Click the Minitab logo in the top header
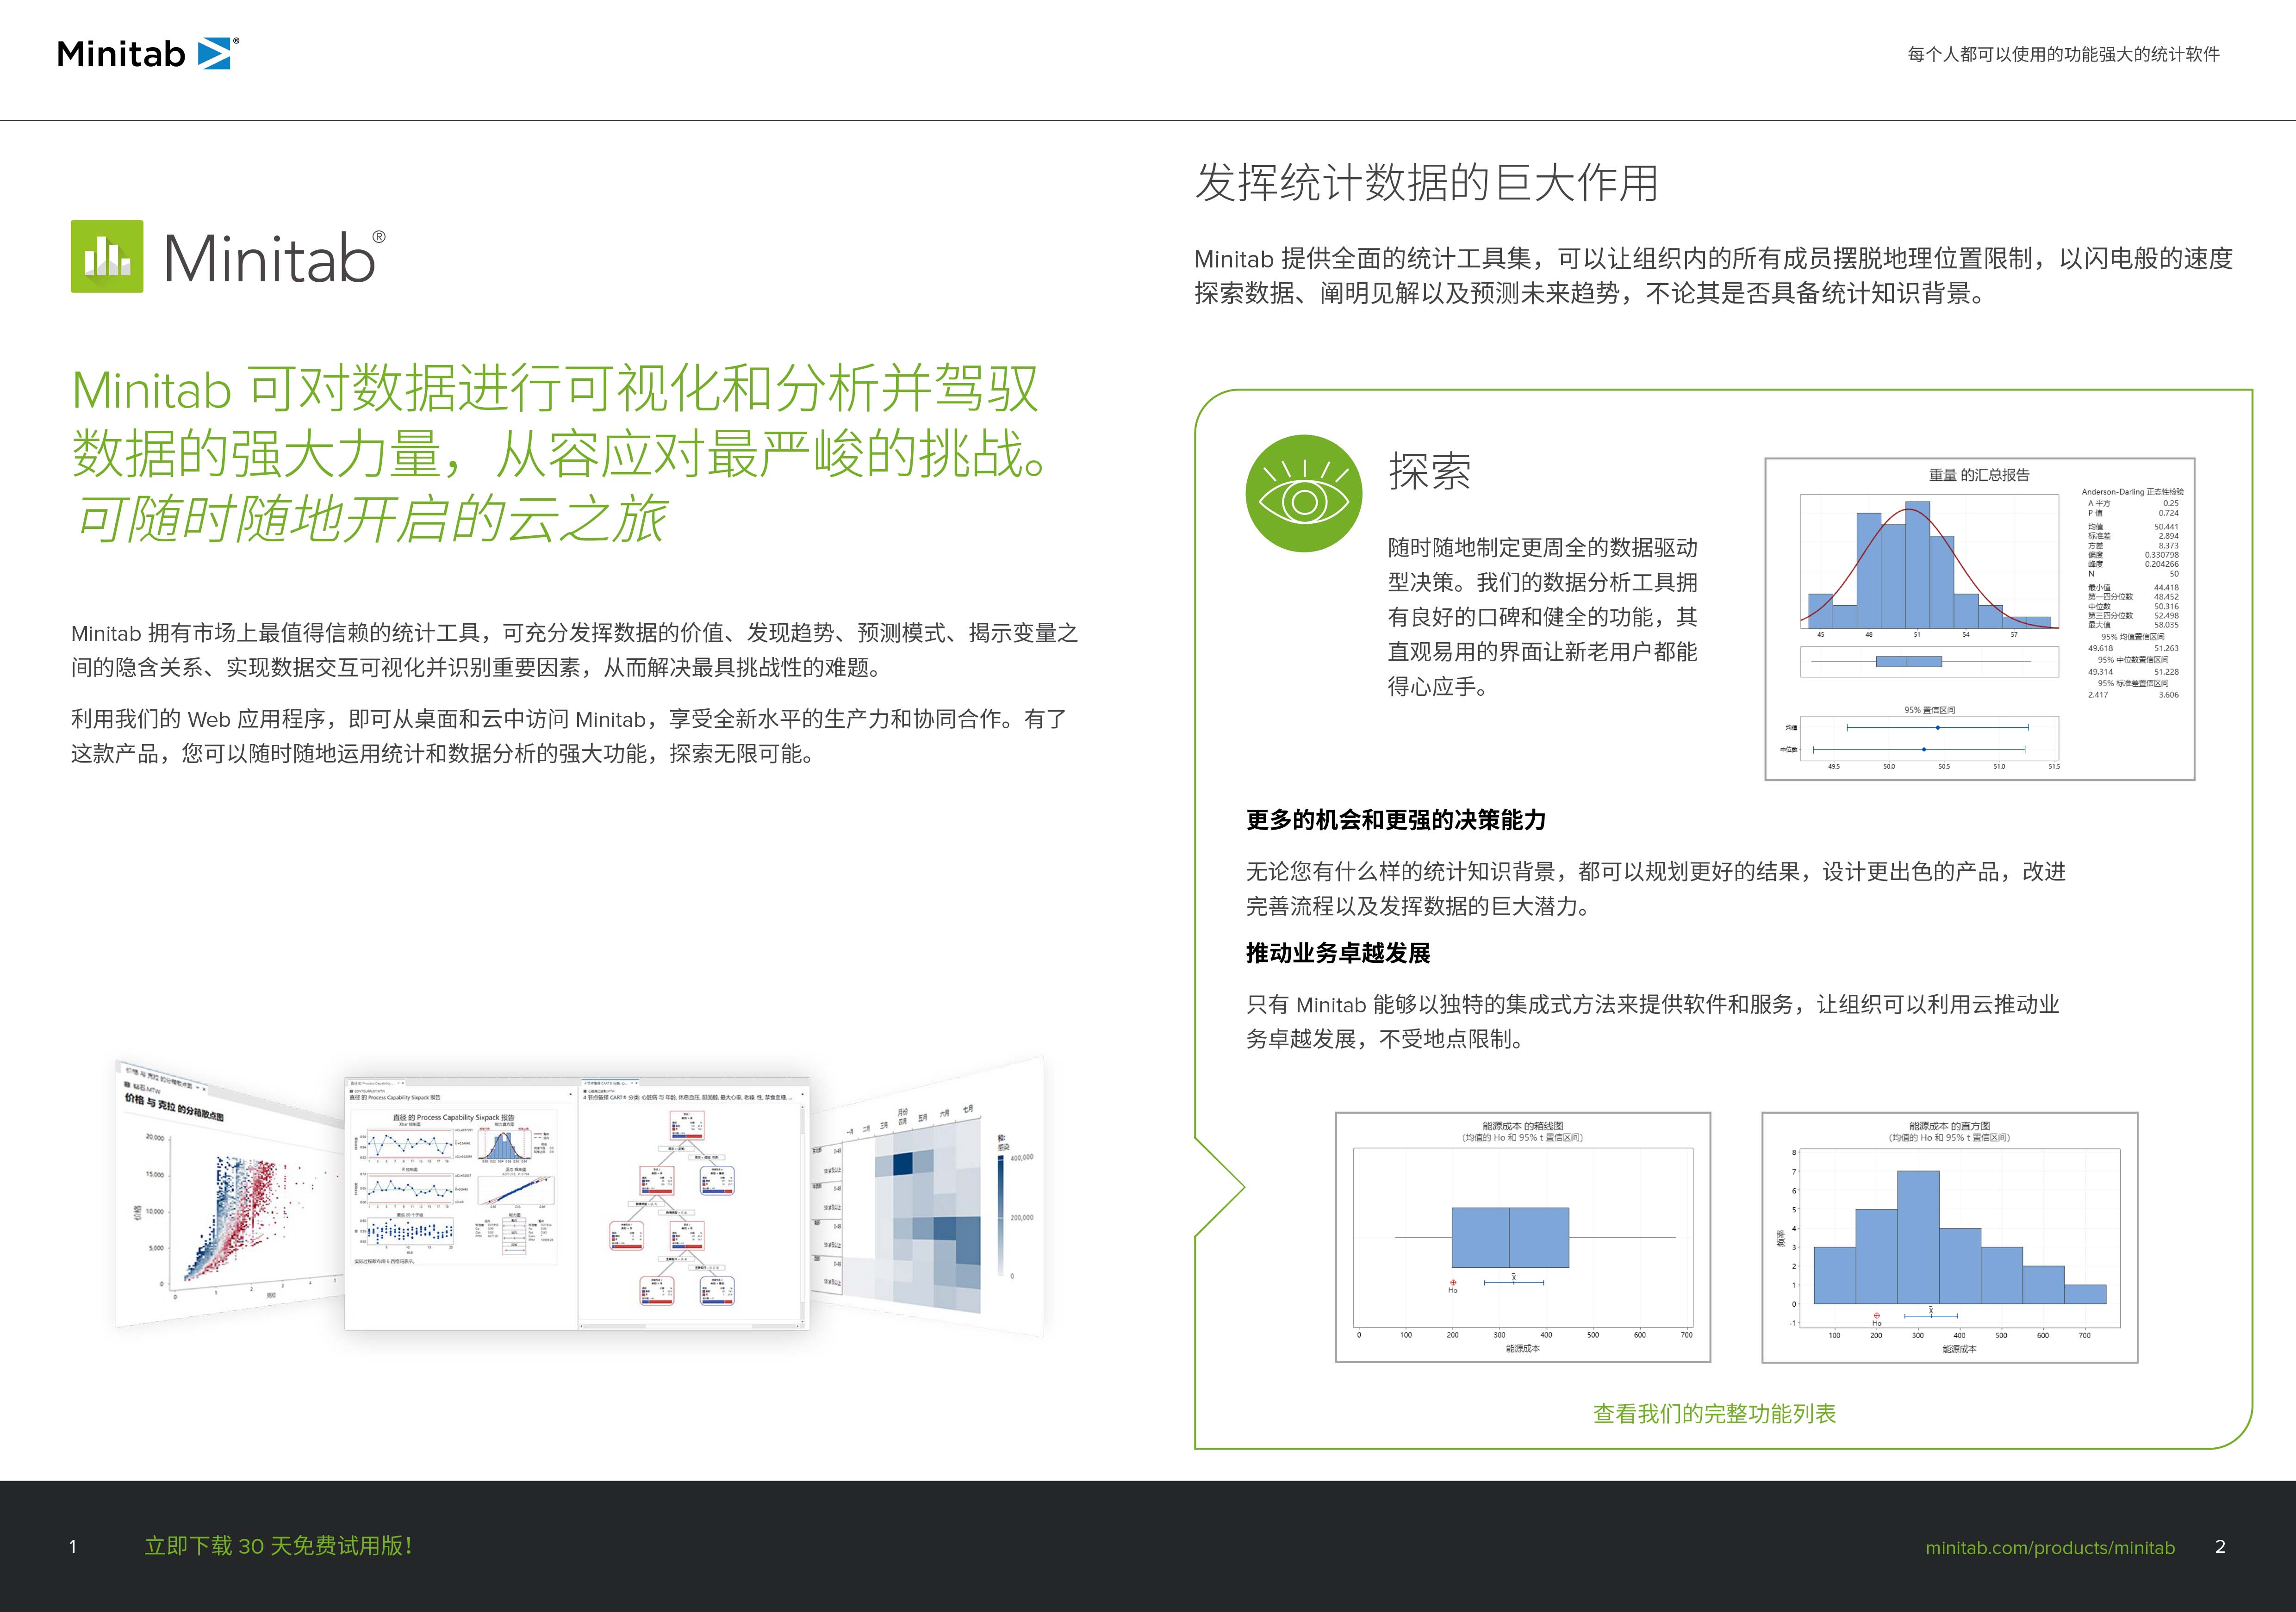The height and width of the screenshot is (1612, 2296). [x=148, y=53]
